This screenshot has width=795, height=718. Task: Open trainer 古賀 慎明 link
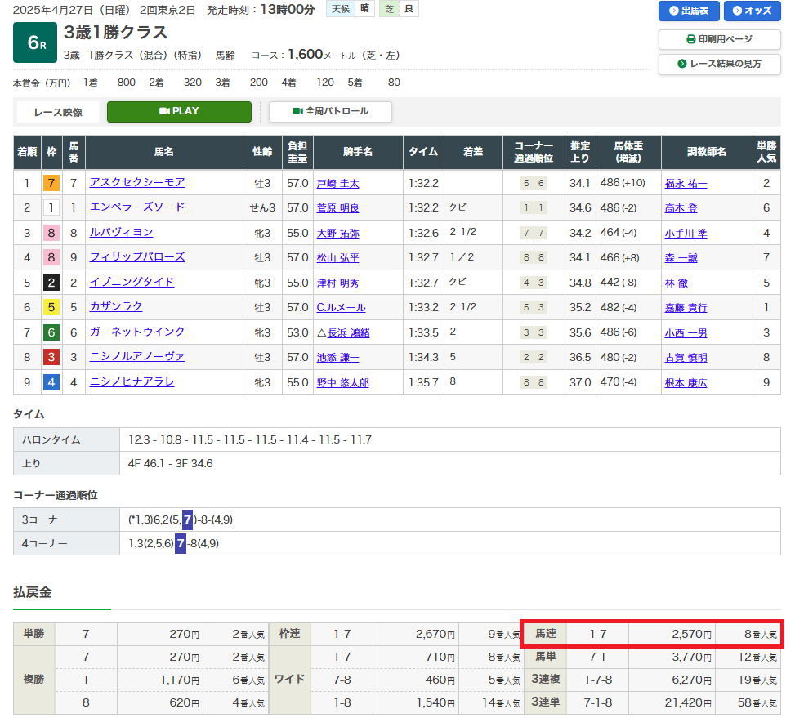[686, 358]
